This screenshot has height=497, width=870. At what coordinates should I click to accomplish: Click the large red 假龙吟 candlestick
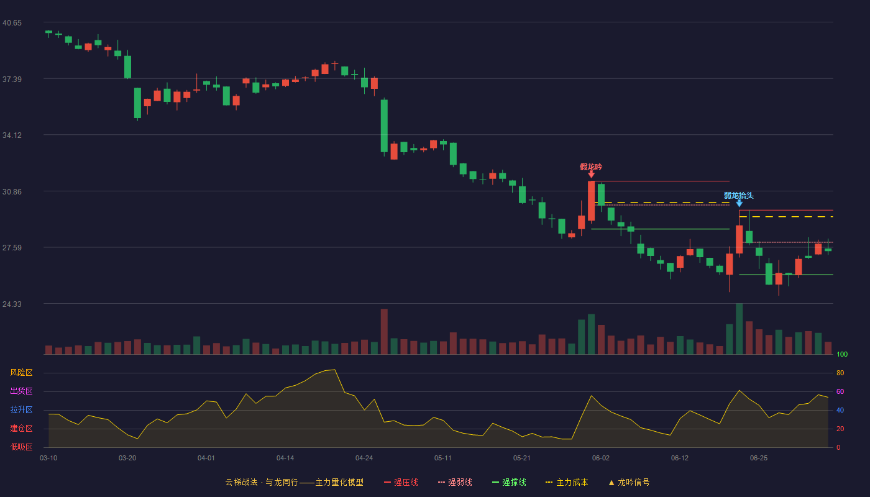(x=591, y=201)
